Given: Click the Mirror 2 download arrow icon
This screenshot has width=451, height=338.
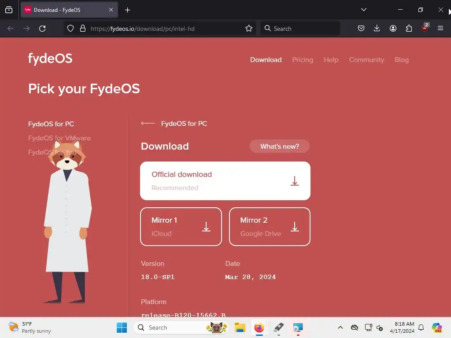Looking at the screenshot, I should (x=295, y=227).
